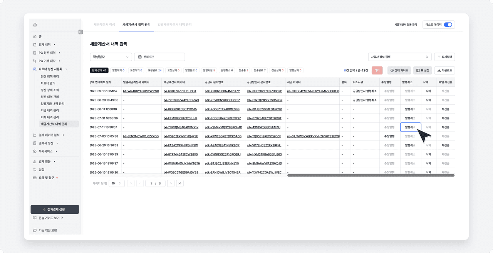Switch to the 일괄세금계산서 내역 관리 tab
This screenshot has width=493, height=253.
(174, 25)
